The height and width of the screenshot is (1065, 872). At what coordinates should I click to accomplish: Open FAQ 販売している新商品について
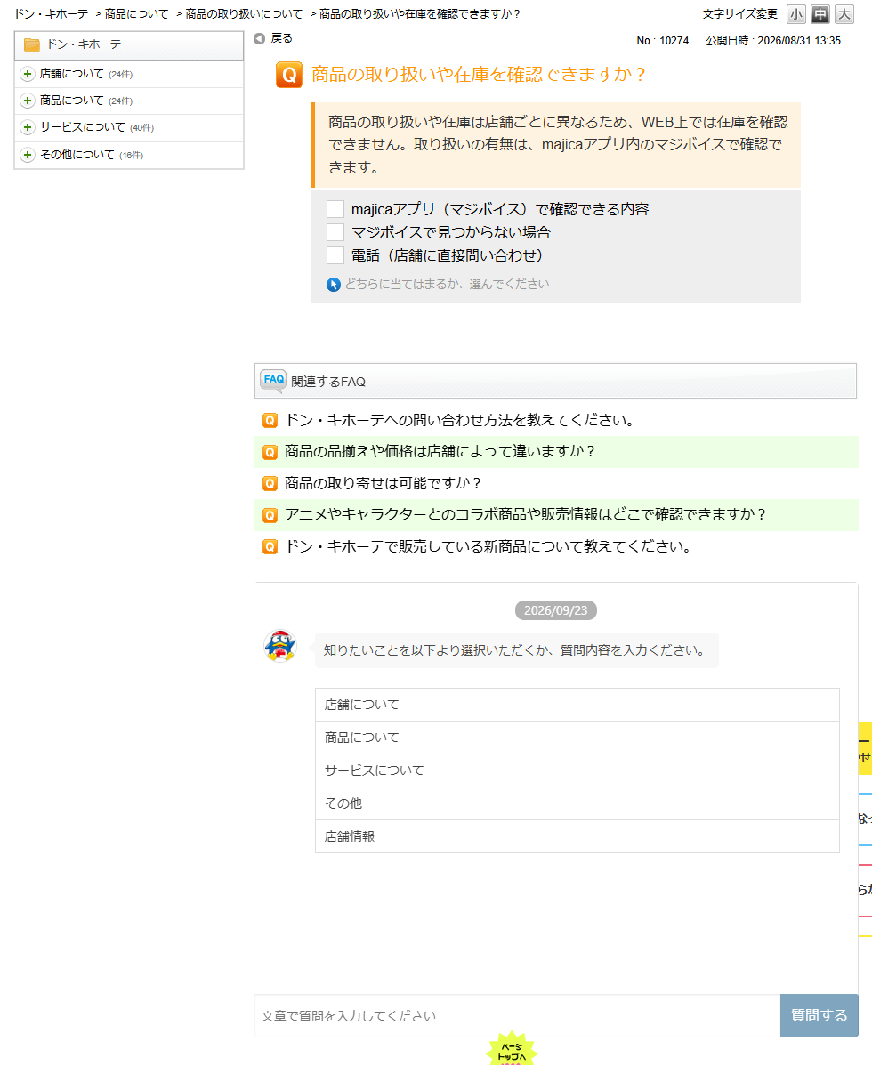489,547
